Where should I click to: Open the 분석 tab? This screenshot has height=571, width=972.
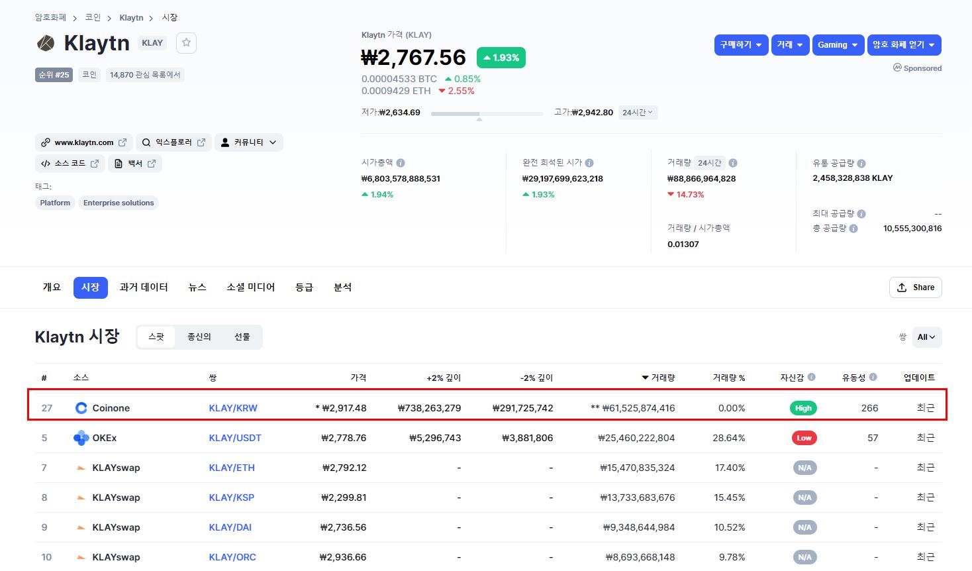(343, 287)
